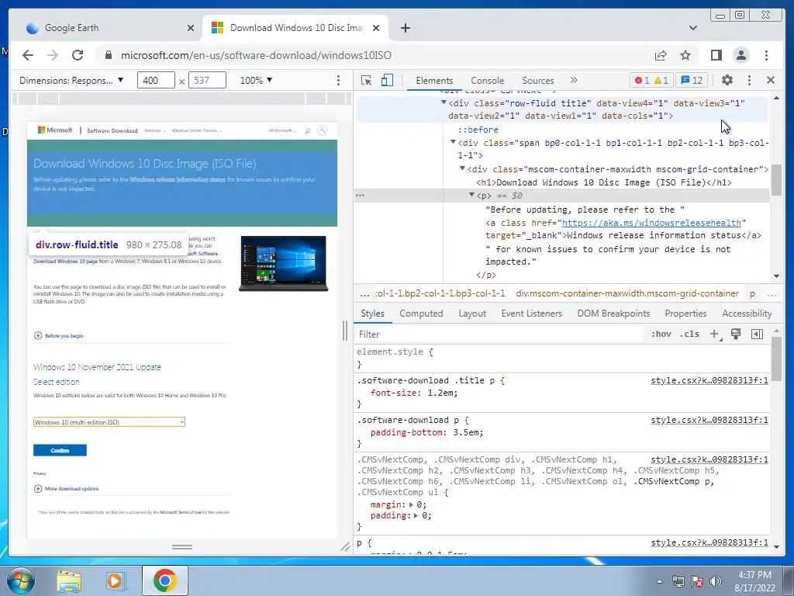This screenshot has height=596, width=794.
Task: Bookmark this page with the star icon
Action: (685, 55)
